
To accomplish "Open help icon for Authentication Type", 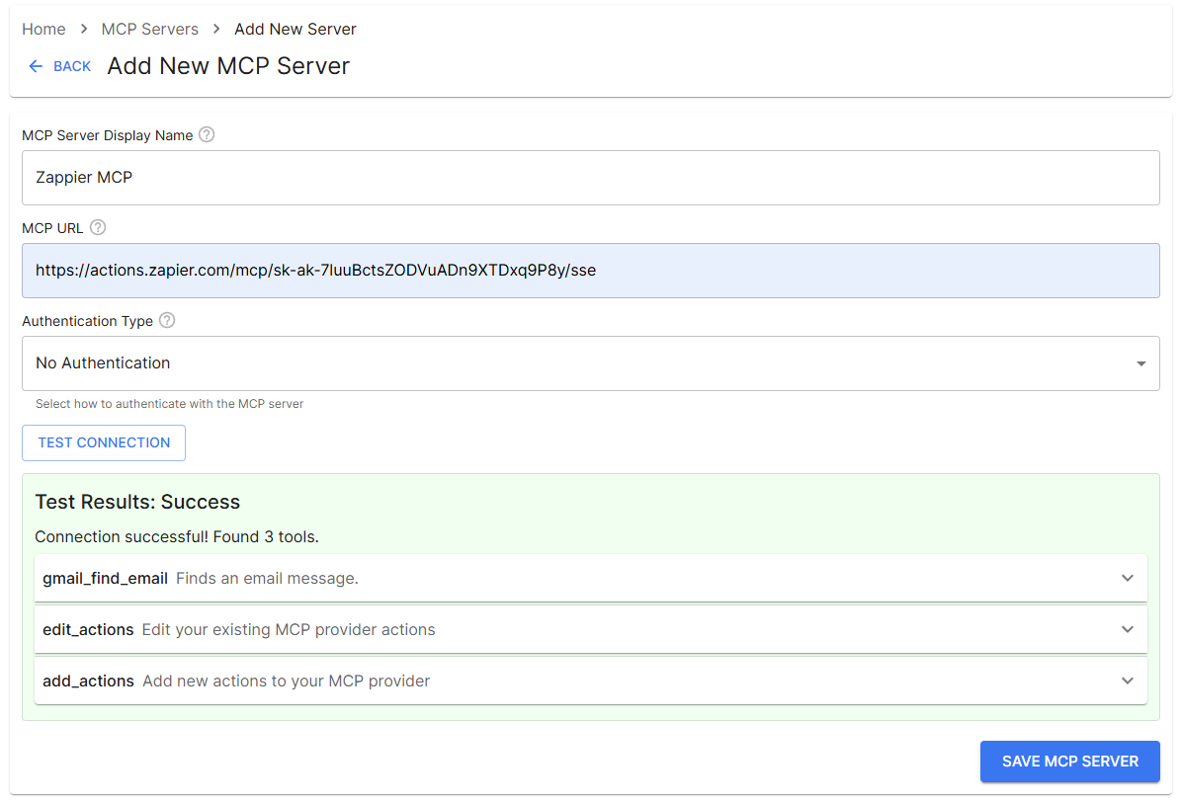I will 167,320.
